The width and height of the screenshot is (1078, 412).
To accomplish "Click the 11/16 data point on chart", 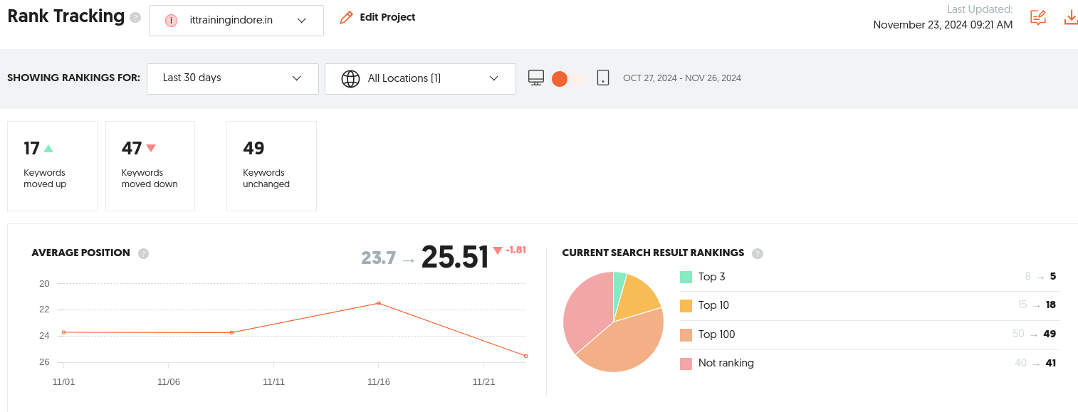I will [378, 303].
